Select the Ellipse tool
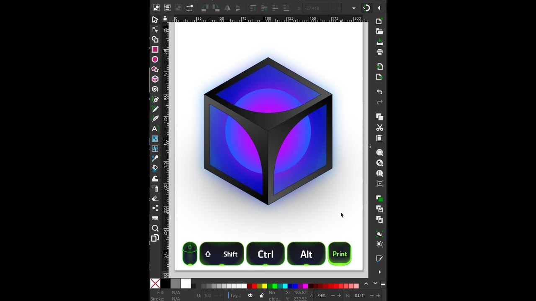Image resolution: width=536 pixels, height=301 pixels. (x=155, y=59)
